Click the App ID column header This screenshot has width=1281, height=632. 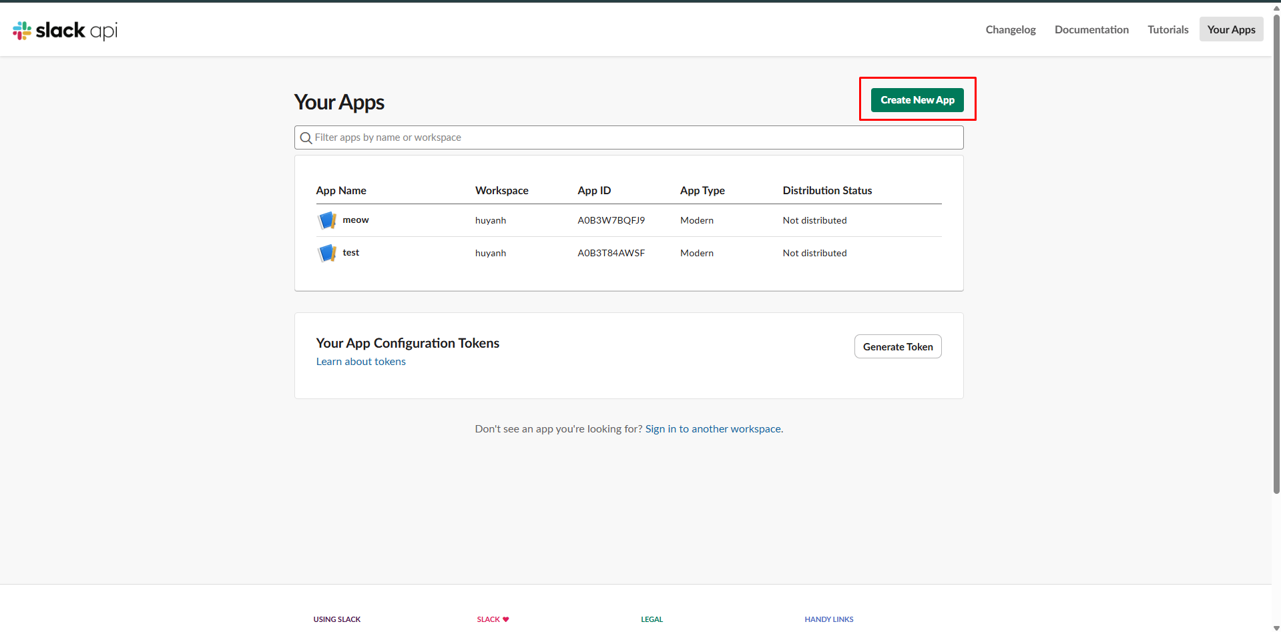click(x=594, y=190)
